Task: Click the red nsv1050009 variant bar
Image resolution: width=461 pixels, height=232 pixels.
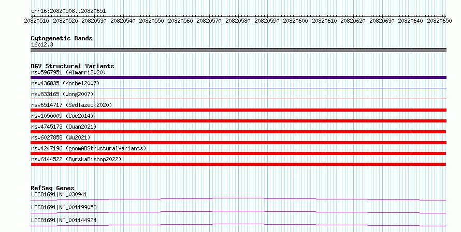Action: click(238, 121)
